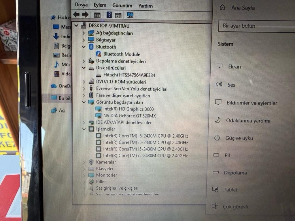Click Ana Sayfa home in Settings
Image resolution: width=295 pixels, height=221 pixels.
(x=243, y=8)
